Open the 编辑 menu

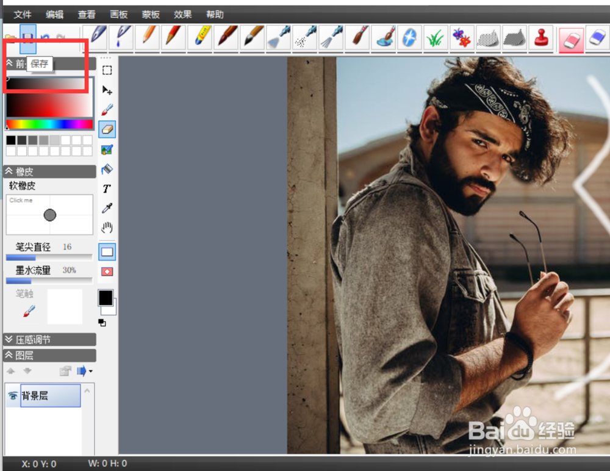pyautogui.click(x=54, y=15)
